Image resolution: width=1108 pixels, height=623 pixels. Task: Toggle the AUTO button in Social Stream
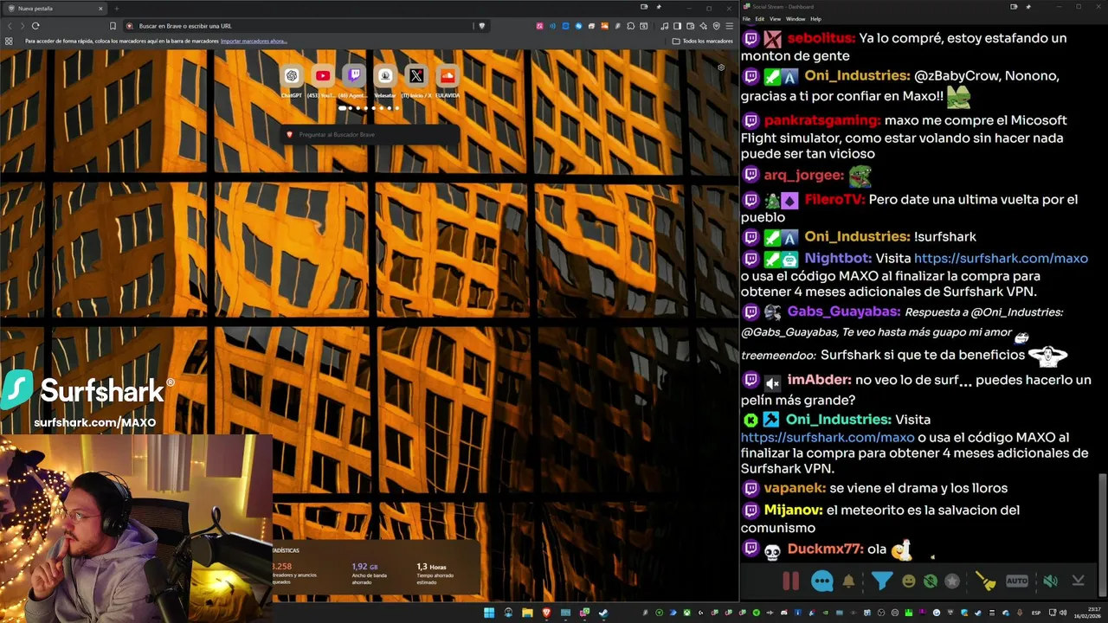(1017, 581)
